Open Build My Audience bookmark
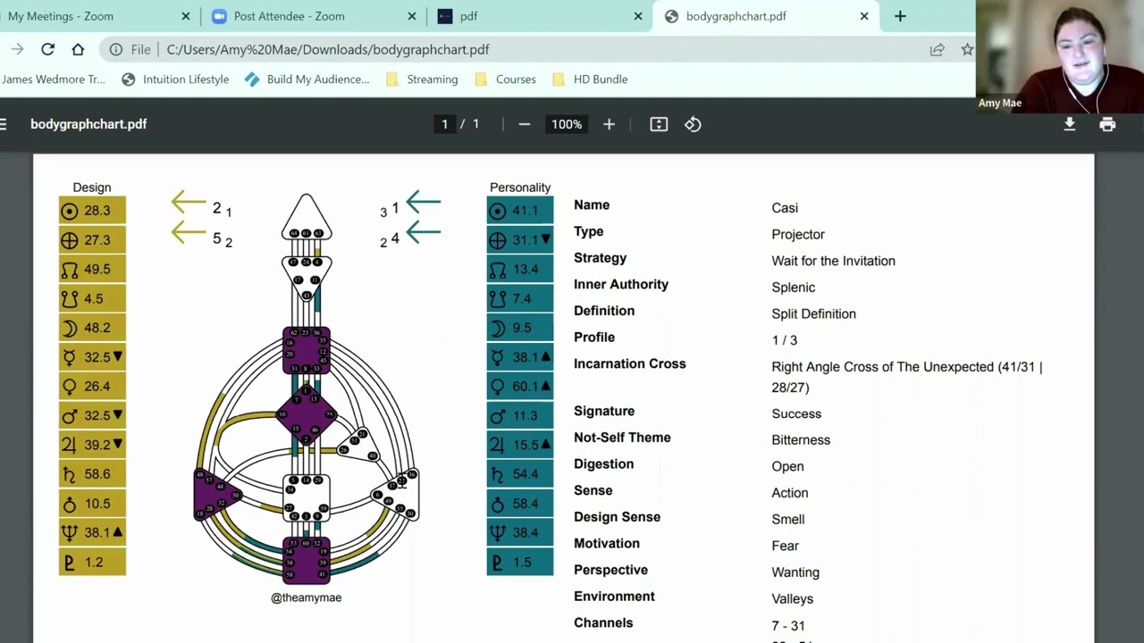The height and width of the screenshot is (643, 1144). (307, 79)
